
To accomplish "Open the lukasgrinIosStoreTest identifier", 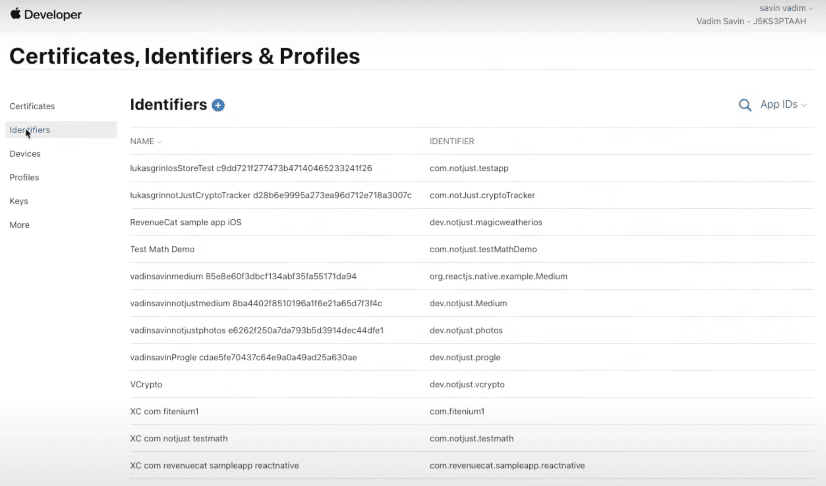I will click(x=250, y=168).
